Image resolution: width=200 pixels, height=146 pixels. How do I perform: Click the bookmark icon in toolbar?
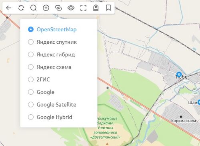[108, 8]
